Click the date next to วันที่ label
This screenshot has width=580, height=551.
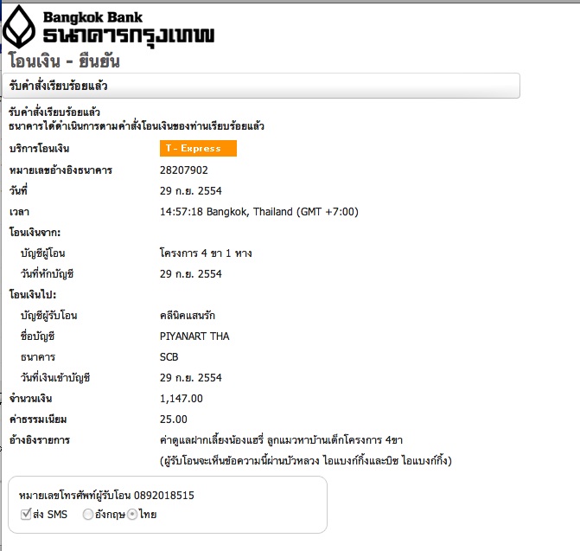tap(191, 191)
